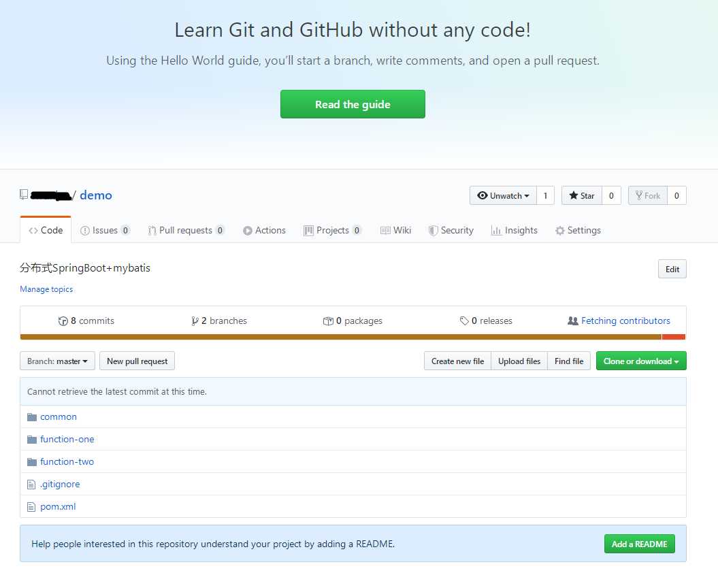Click the releases tag icon
Viewport: 718px width, 573px height.
coord(464,321)
